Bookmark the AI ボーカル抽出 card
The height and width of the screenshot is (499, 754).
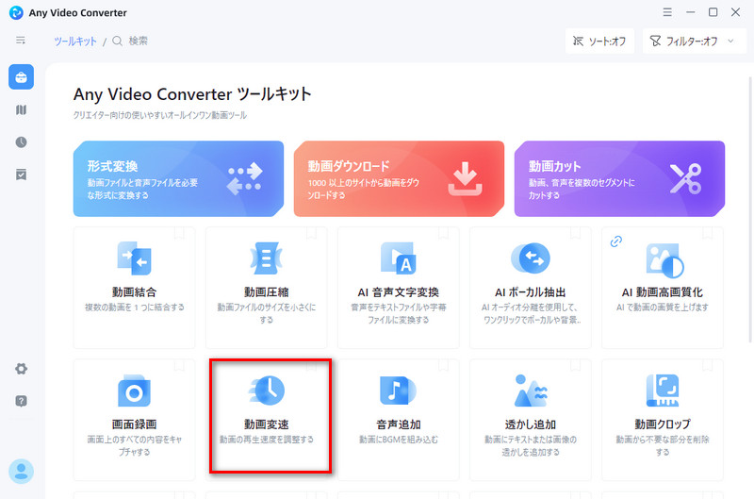(x=575, y=233)
